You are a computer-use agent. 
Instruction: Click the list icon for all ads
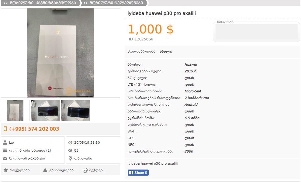(5, 150)
